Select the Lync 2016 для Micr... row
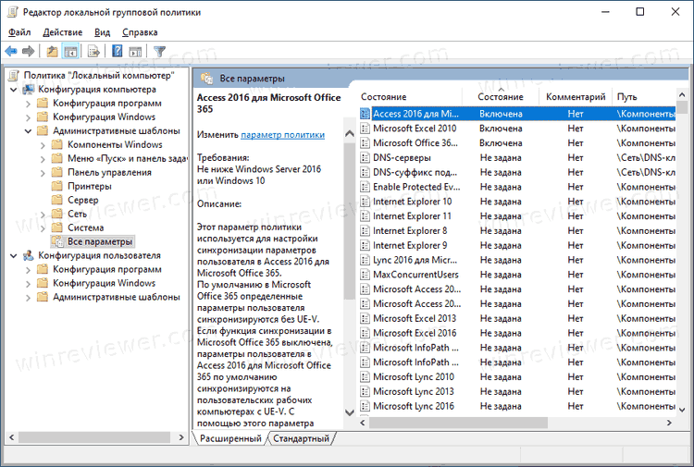694x467 pixels. (x=517, y=260)
